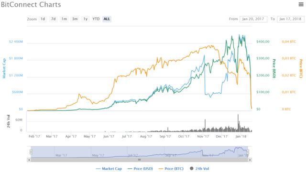Click the $200,00 USD price axis label

coord(263,75)
